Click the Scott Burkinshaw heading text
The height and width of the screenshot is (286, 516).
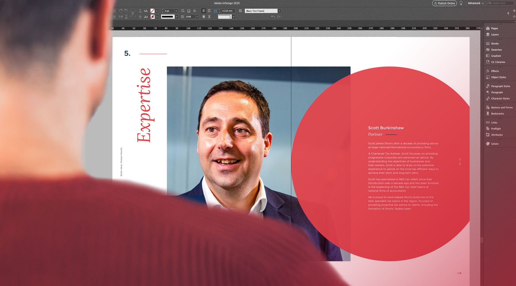[386, 128]
